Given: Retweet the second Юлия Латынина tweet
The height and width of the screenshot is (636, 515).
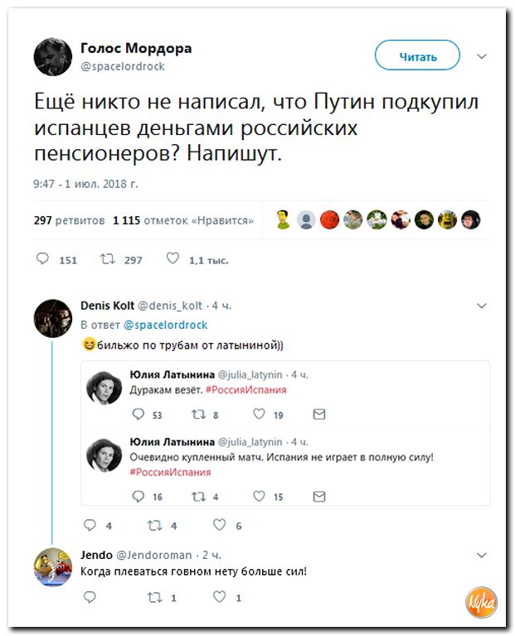Looking at the screenshot, I should (x=198, y=496).
